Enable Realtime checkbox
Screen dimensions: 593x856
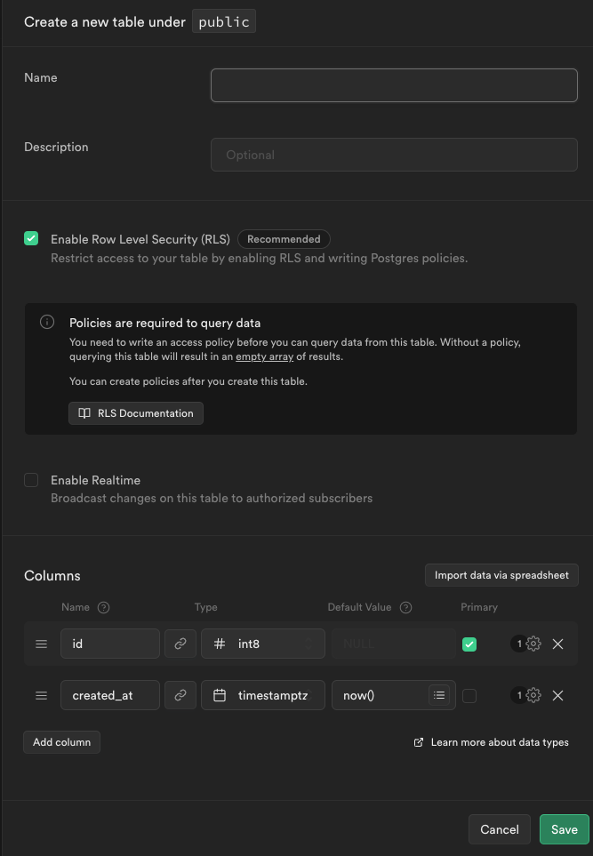click(31, 480)
